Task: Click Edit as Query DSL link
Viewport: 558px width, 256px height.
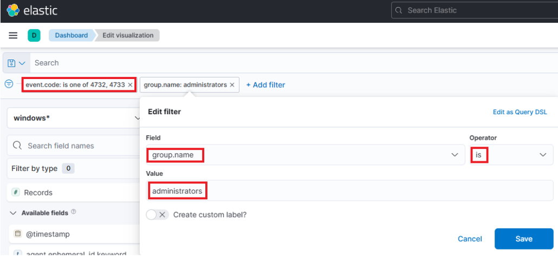Action: pos(520,112)
